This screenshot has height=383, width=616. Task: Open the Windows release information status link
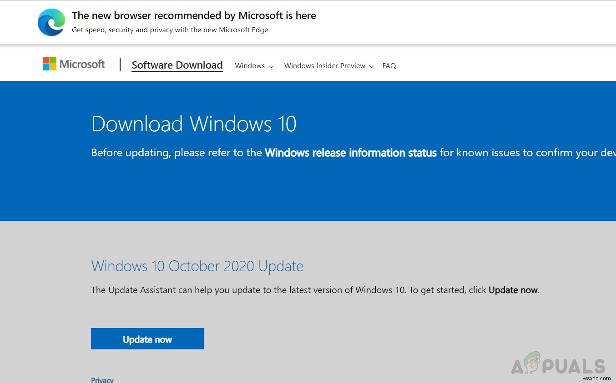tap(350, 153)
